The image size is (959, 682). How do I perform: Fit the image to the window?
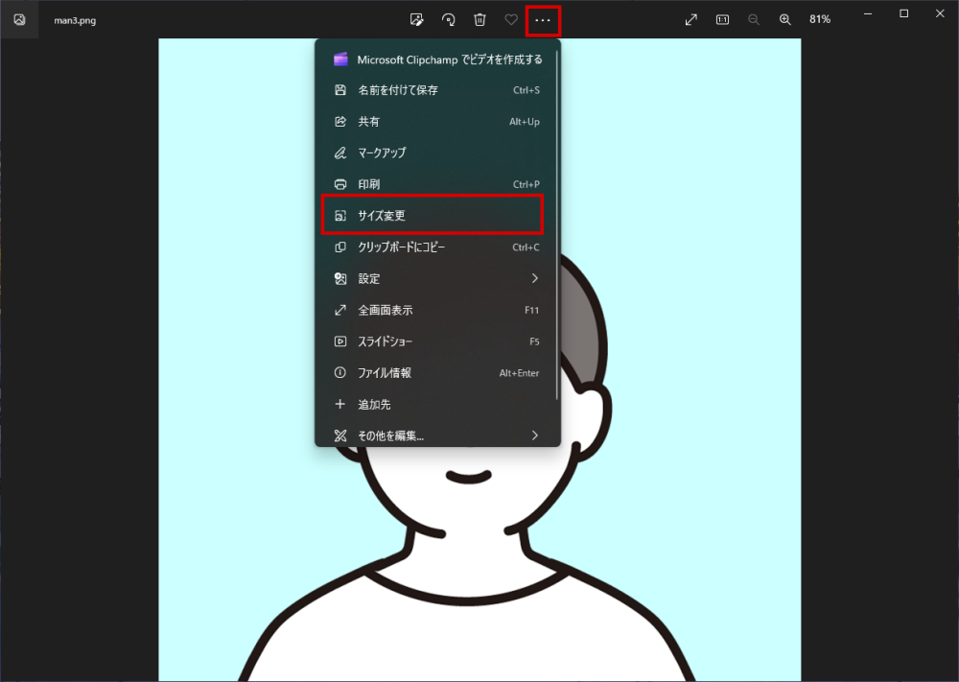[690, 19]
